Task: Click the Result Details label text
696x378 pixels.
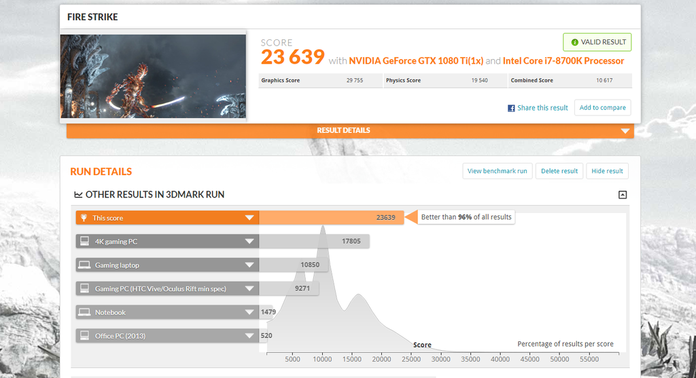Action: pyautogui.click(x=343, y=130)
